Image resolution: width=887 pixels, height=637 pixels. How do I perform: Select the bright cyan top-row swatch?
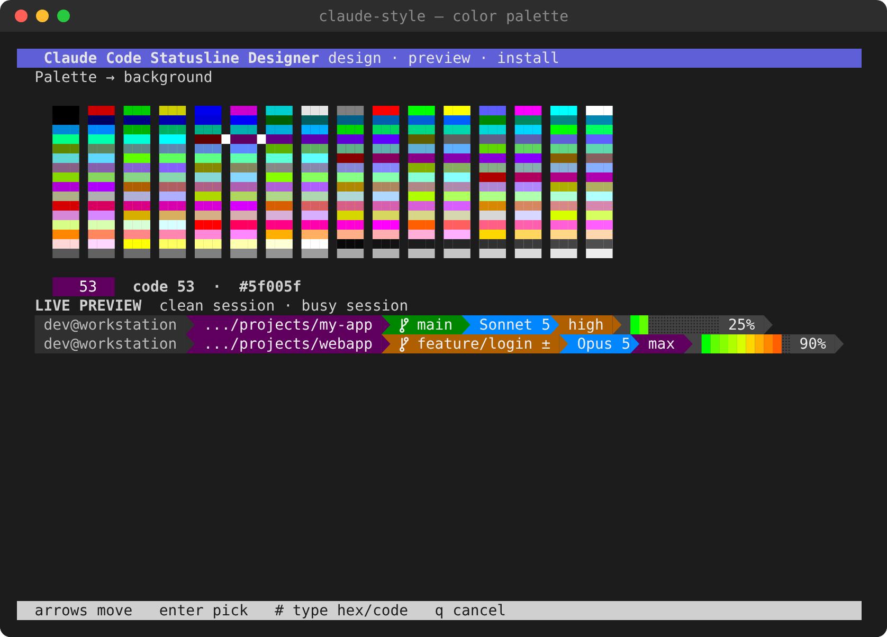564,111
